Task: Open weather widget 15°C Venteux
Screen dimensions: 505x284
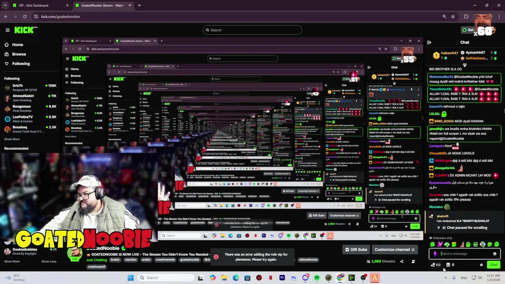Action: point(16,278)
